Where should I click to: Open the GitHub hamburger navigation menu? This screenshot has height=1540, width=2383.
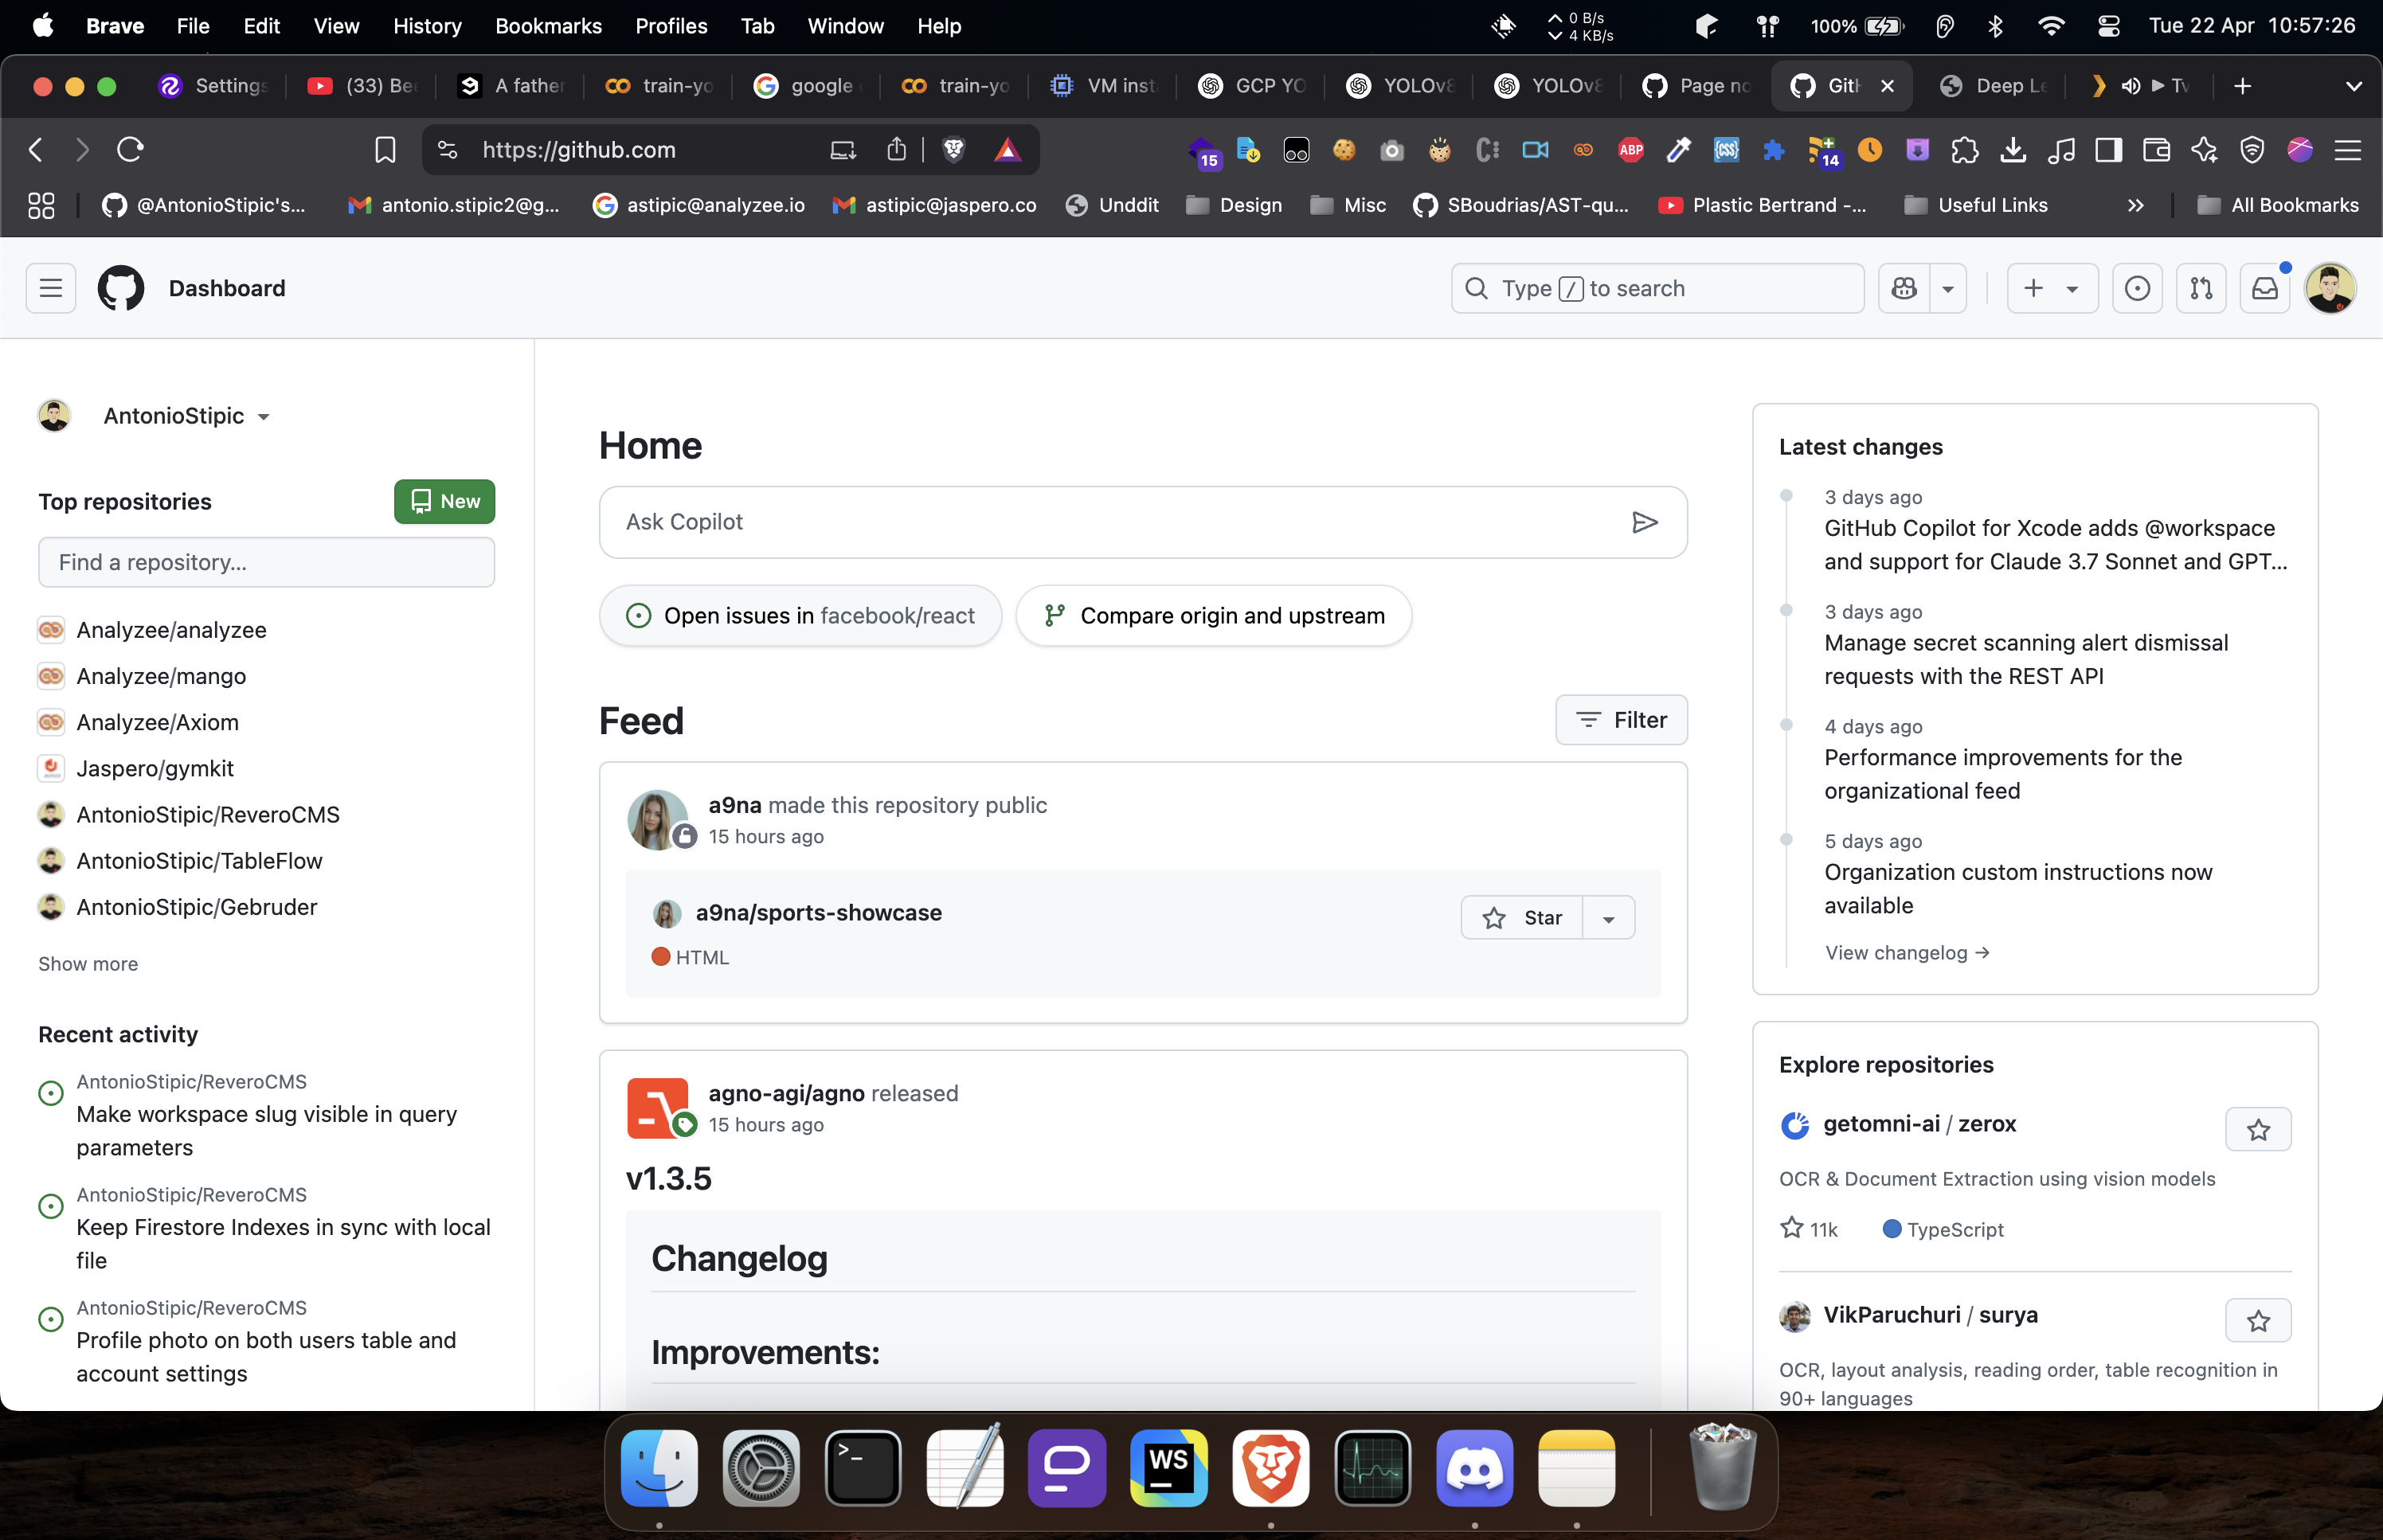51,289
